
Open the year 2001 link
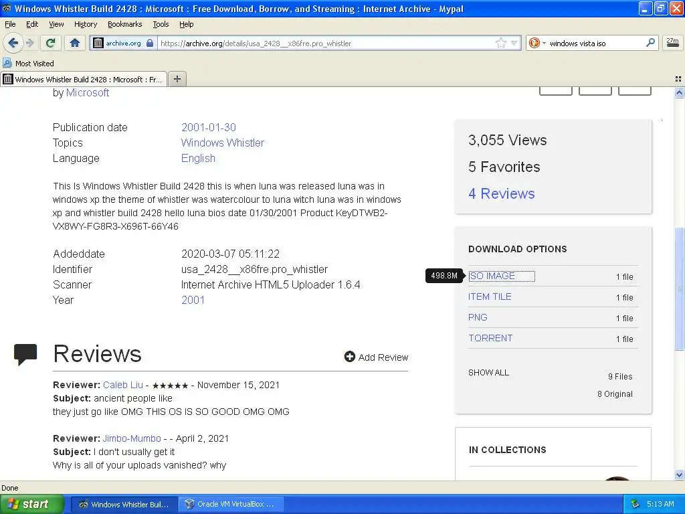[193, 300]
